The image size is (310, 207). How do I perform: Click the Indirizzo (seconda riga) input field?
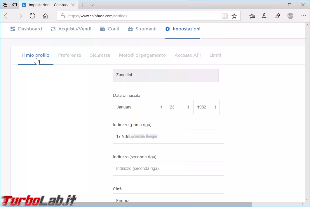(168, 168)
